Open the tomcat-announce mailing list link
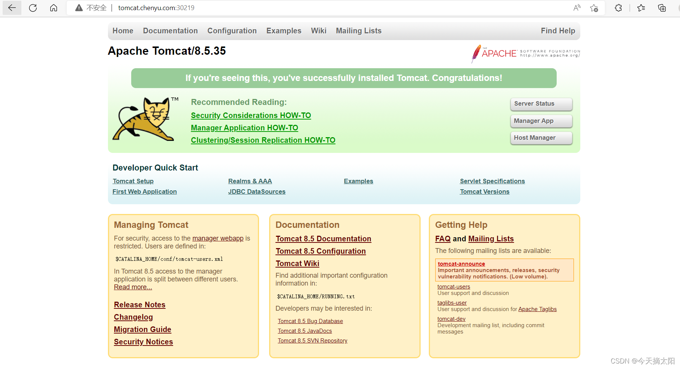680x368 pixels. tap(461, 264)
